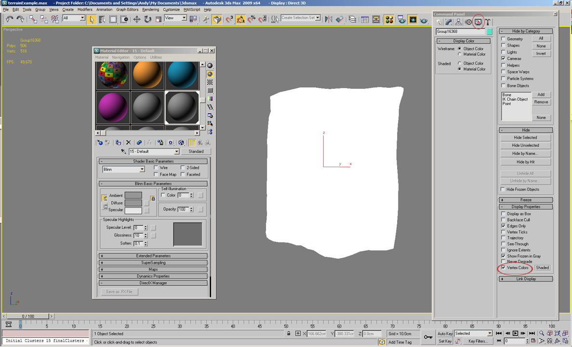Click the Hide Selected button
Image resolution: width=572 pixels, height=347 pixels.
click(x=525, y=137)
